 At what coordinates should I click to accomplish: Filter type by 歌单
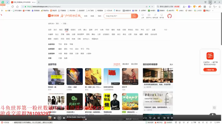click(66, 44)
